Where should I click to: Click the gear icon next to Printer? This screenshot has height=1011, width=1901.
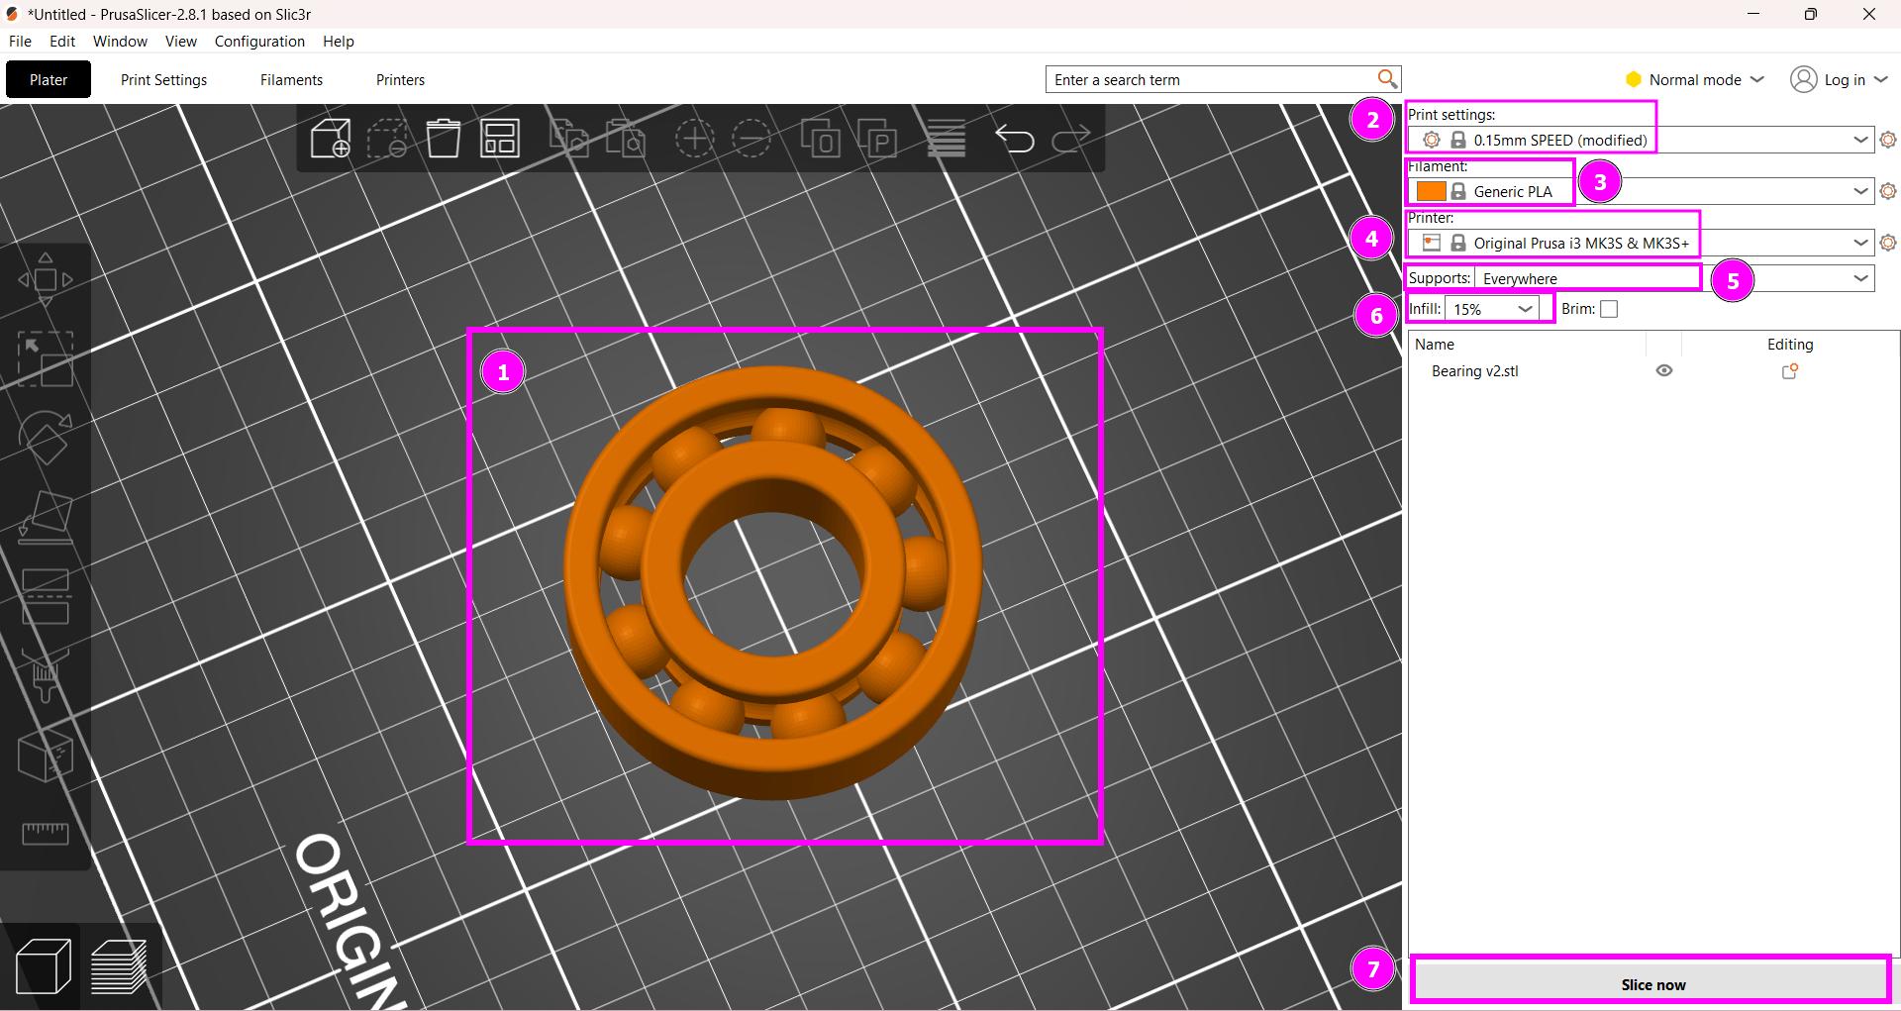[x=1888, y=243]
